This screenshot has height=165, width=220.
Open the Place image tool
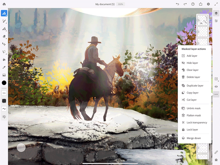coord(4,75)
